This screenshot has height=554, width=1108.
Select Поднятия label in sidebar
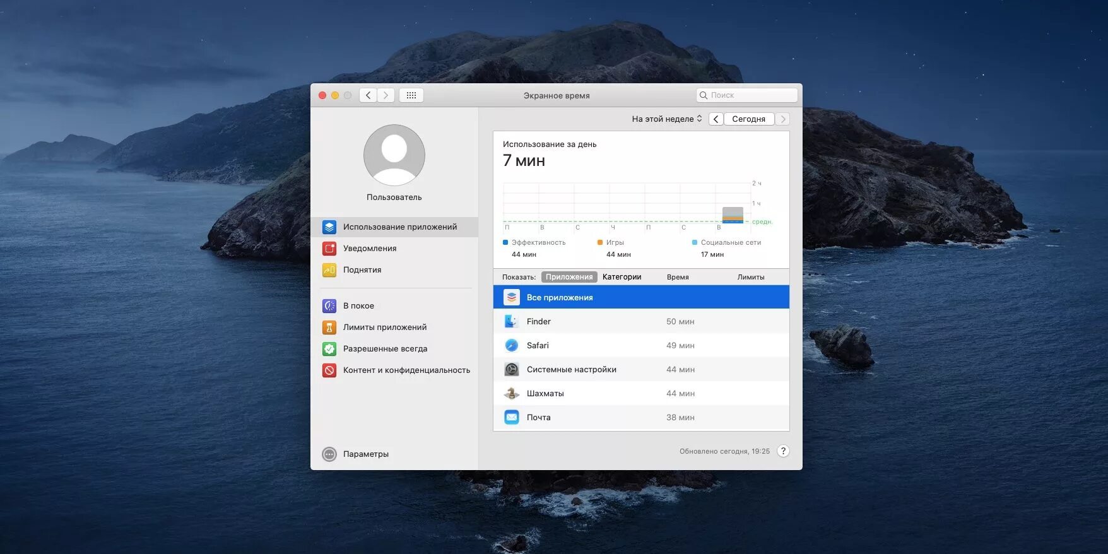point(362,270)
